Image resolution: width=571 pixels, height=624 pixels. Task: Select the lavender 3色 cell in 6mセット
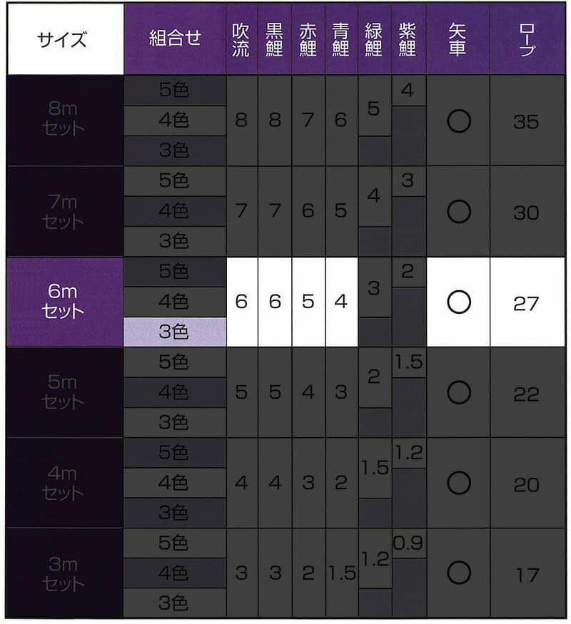point(175,332)
